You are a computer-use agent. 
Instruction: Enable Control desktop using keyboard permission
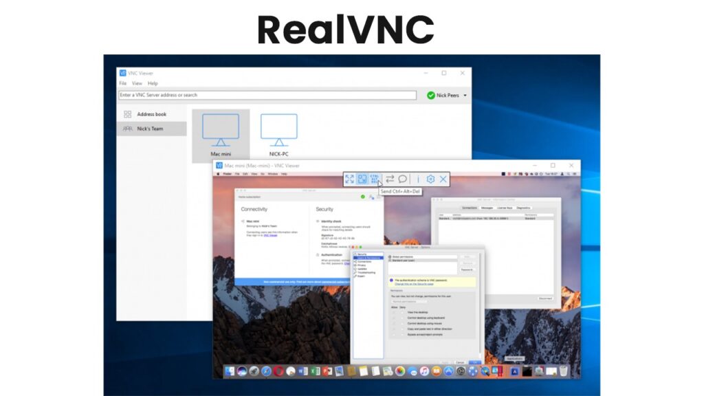393,318
